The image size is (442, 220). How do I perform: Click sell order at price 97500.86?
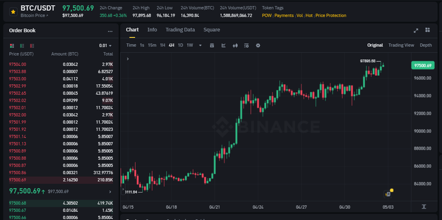click(x=61, y=173)
